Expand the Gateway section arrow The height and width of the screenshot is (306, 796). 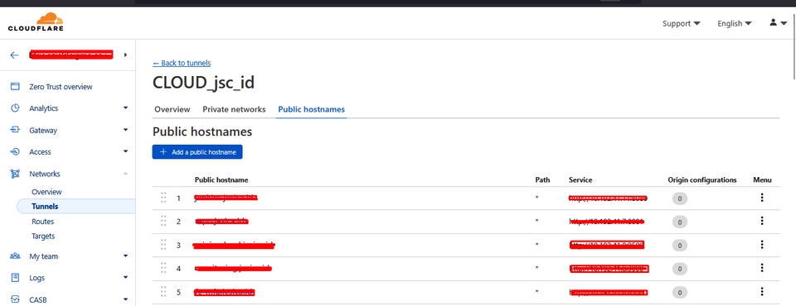(125, 130)
